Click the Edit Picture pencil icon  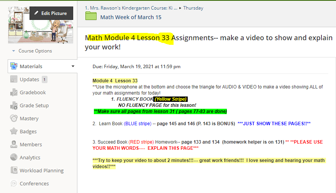pos(36,13)
